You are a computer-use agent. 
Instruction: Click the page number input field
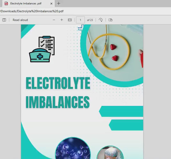click(x=81, y=20)
